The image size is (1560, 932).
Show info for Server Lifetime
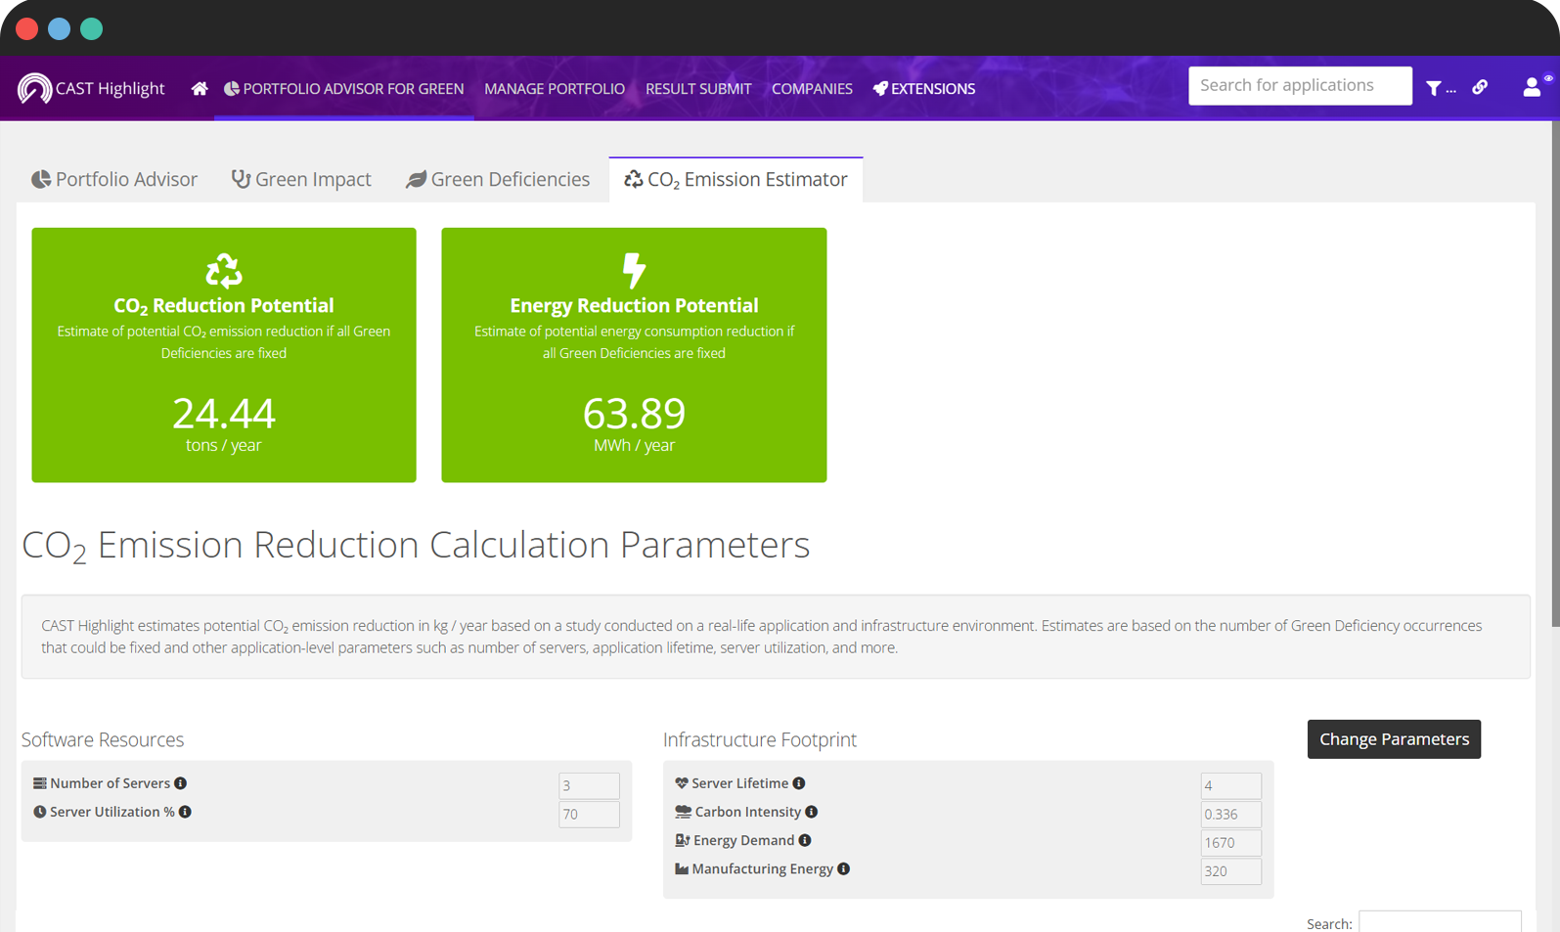799,783
